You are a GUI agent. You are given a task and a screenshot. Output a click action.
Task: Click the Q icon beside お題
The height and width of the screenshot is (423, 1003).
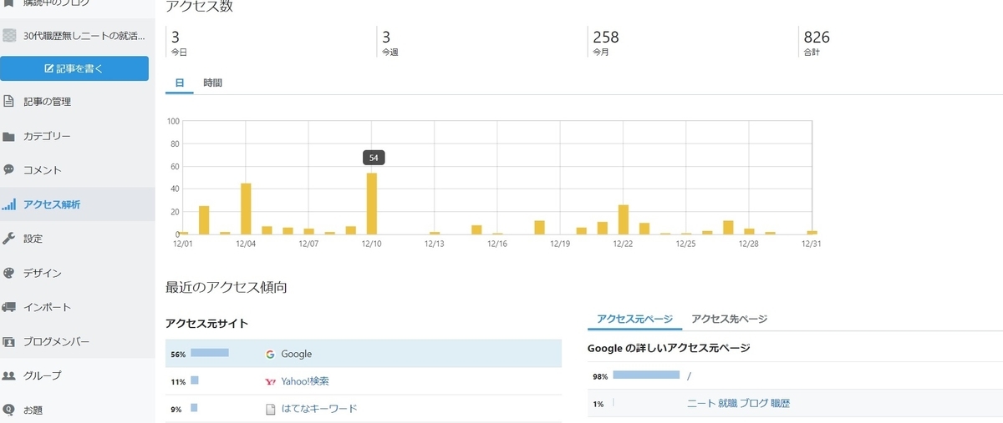coord(9,410)
